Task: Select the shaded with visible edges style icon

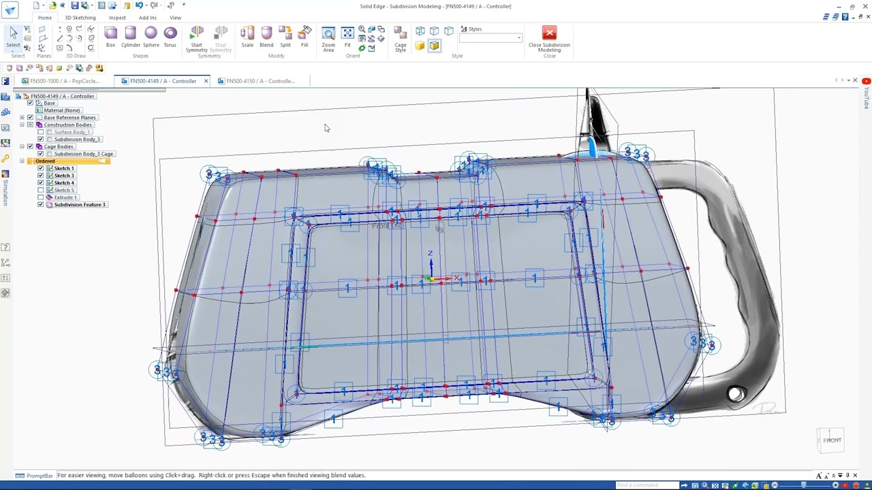Action: point(434,46)
